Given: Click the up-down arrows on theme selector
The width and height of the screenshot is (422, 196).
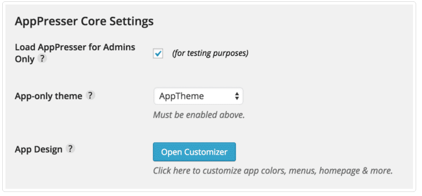Looking at the screenshot, I should pyautogui.click(x=236, y=96).
